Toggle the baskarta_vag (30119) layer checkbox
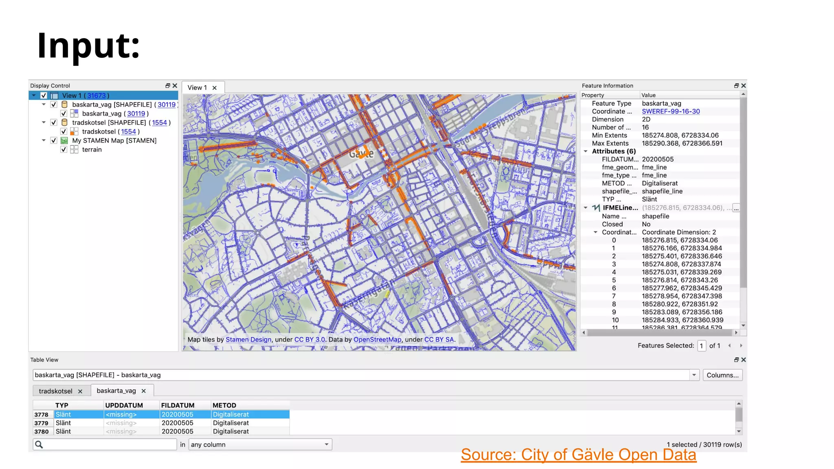834x469 pixels. pos(64,114)
